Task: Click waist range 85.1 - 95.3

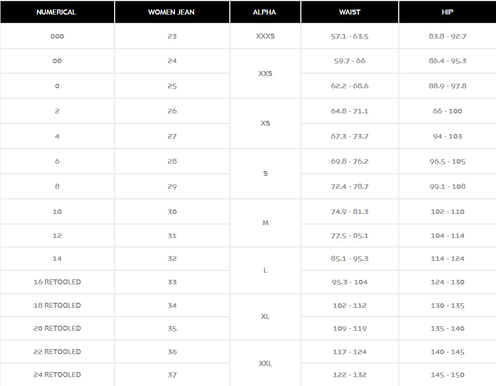Action: click(x=349, y=259)
